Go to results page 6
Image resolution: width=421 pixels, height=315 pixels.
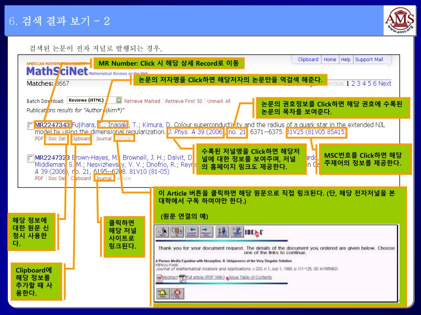(x=375, y=84)
